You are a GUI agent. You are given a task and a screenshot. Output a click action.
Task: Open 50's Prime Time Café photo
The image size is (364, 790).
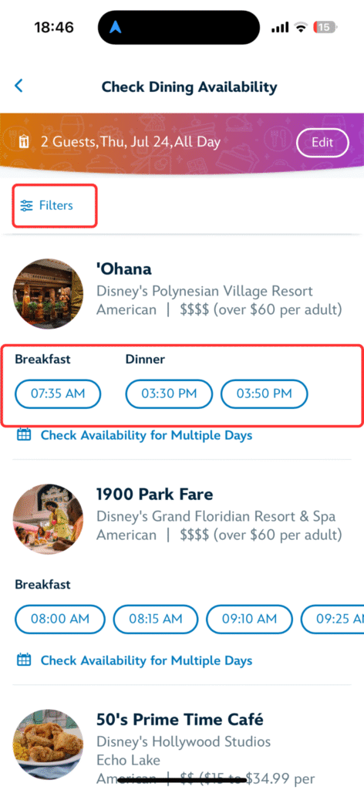[48, 744]
